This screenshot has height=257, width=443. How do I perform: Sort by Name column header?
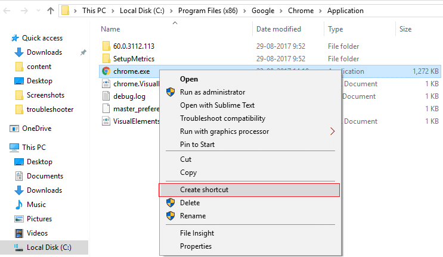(x=110, y=29)
